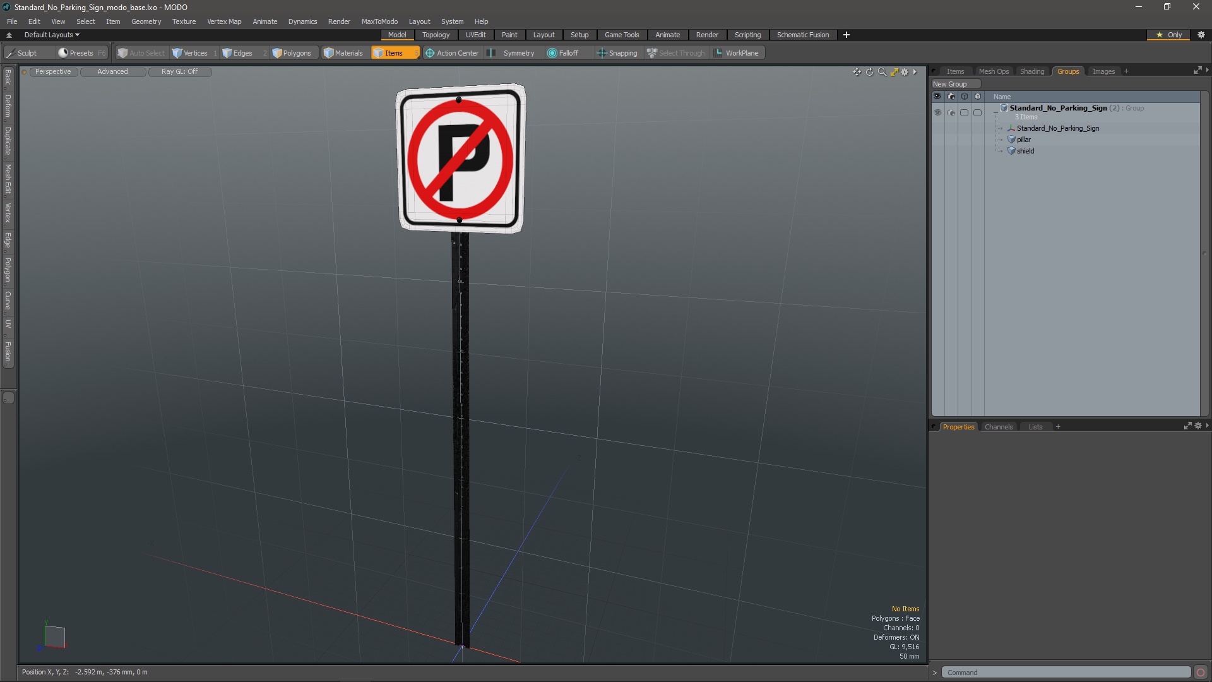1212x682 pixels.
Task: Click the red record button beside Command
Action: click(x=1201, y=673)
